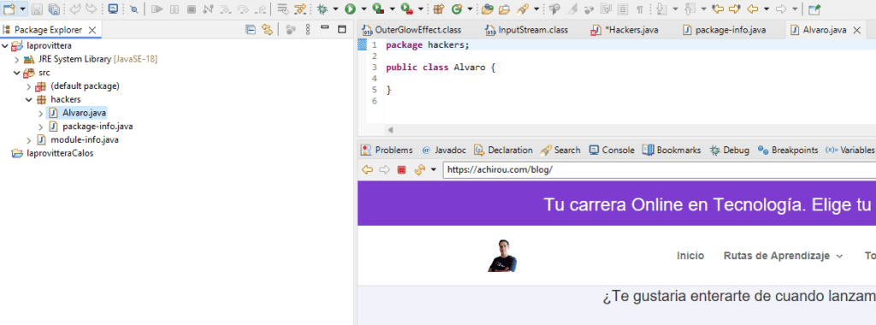Click the New Java Package icon
Viewport: 876px width, 325px height.
pyautogui.click(x=439, y=9)
